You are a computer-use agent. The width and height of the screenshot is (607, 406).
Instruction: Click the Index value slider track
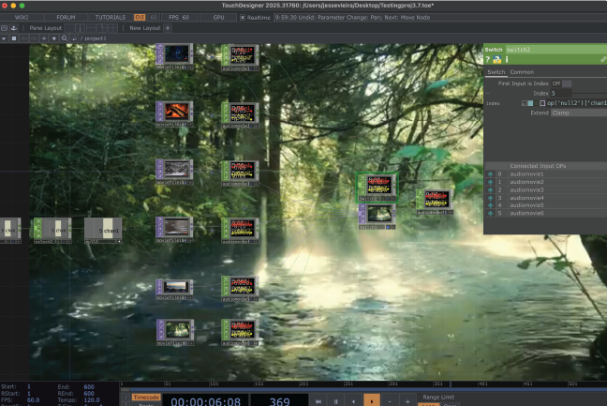pos(589,94)
